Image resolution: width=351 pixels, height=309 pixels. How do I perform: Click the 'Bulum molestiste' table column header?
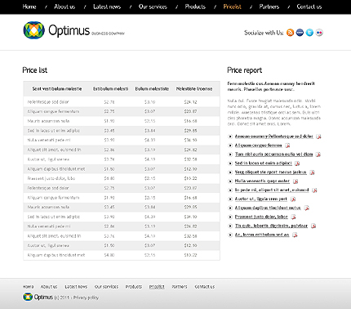[x=152, y=89]
